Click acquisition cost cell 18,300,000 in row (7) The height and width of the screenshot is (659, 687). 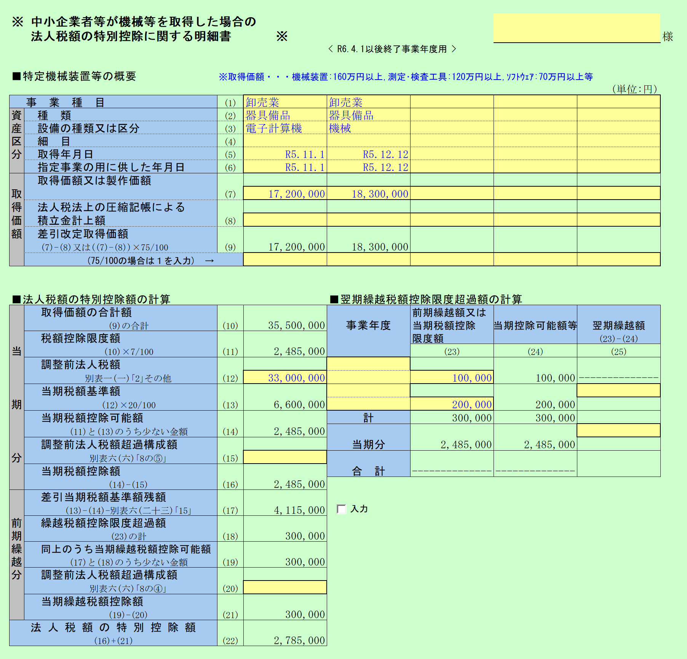tap(368, 193)
